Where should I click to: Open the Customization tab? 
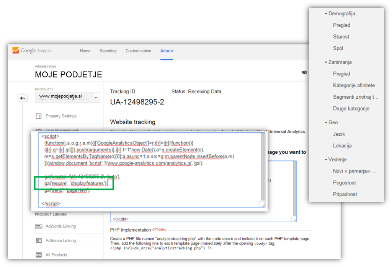138,51
